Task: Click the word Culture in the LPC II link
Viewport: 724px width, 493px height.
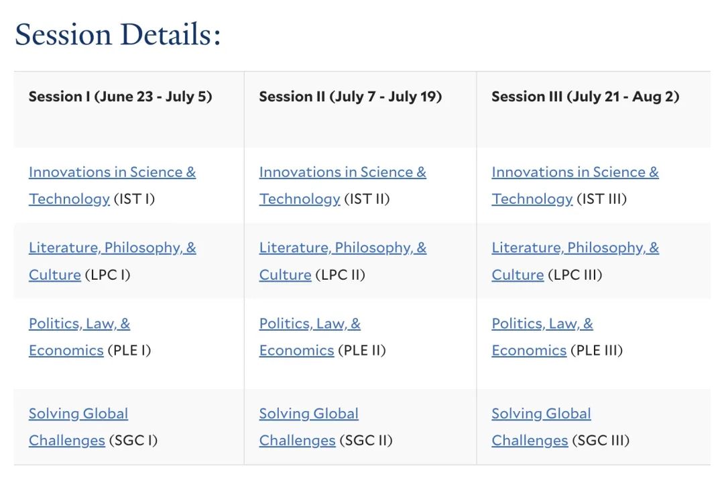Action: 286,275
